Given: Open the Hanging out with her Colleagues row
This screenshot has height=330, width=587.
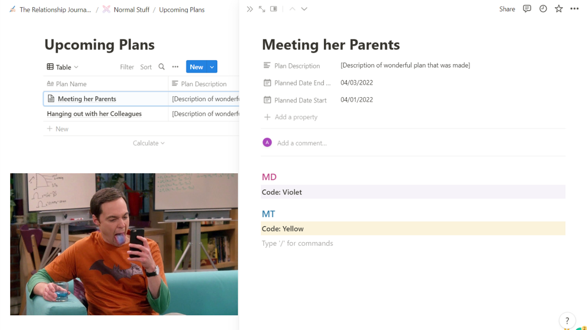Looking at the screenshot, I should (x=94, y=114).
